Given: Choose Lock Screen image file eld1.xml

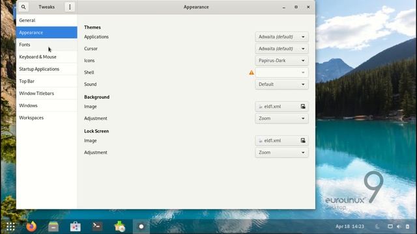Looking at the screenshot, I should [281, 140].
